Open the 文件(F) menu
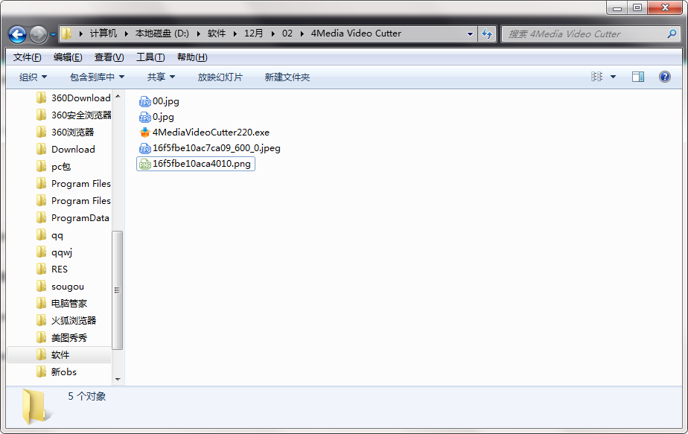This screenshot has width=688, height=434. click(x=28, y=57)
